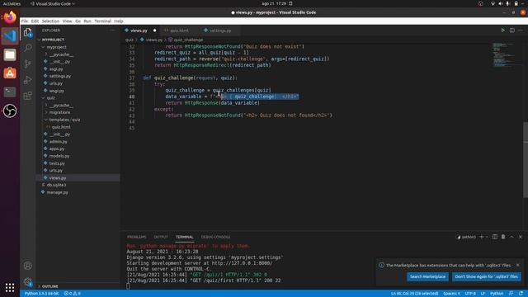This screenshot has height=297, width=528.
Task: Open the Source Control view
Action: pos(28,64)
